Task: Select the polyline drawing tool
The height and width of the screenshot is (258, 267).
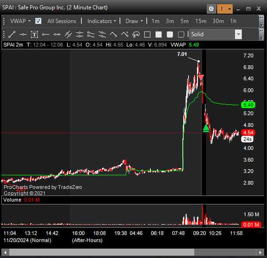Action: (113, 34)
